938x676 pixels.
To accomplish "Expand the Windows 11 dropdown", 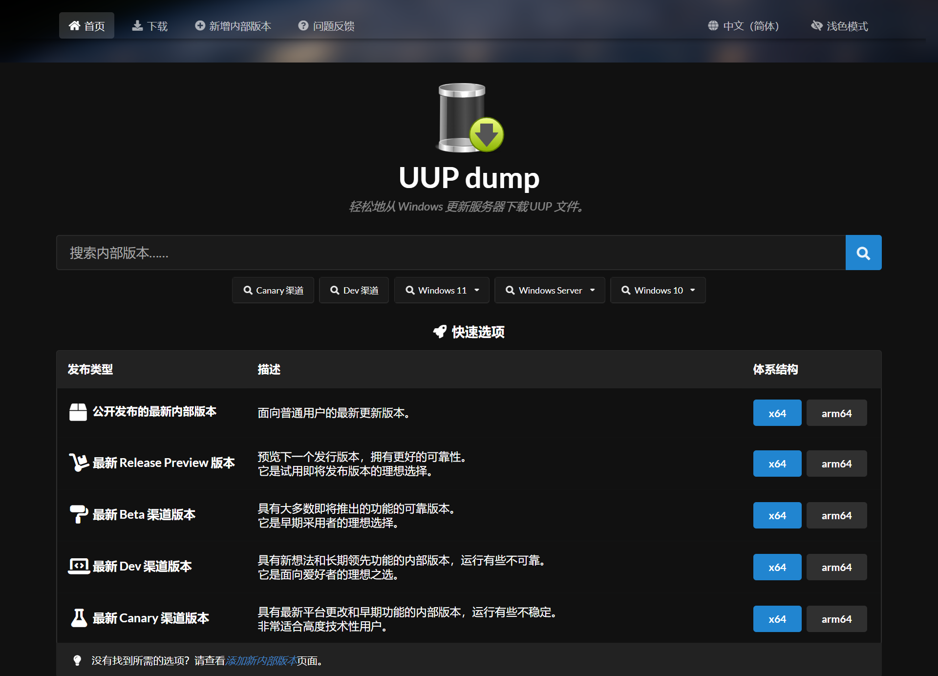I will [x=442, y=290].
